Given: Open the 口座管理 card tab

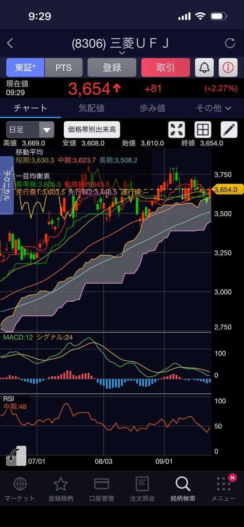Looking at the screenshot, I should click(x=102, y=489).
